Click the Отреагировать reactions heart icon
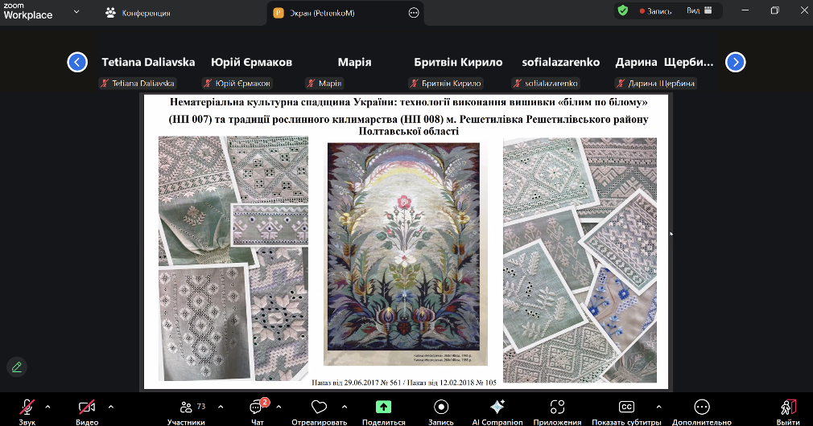813x426 pixels. [x=319, y=408]
